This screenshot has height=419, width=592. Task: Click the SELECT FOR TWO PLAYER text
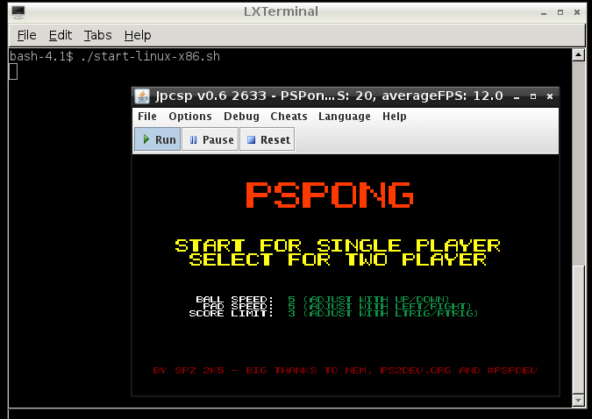pyautogui.click(x=338, y=259)
